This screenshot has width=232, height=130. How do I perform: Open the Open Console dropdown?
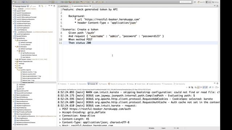(217, 87)
